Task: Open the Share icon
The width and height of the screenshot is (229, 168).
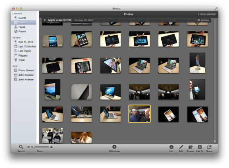Action: pyautogui.click(x=209, y=147)
